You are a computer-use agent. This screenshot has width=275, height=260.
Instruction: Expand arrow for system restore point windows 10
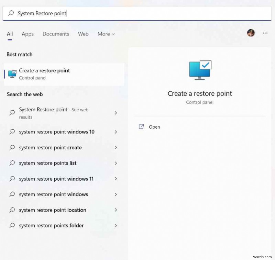116,132
